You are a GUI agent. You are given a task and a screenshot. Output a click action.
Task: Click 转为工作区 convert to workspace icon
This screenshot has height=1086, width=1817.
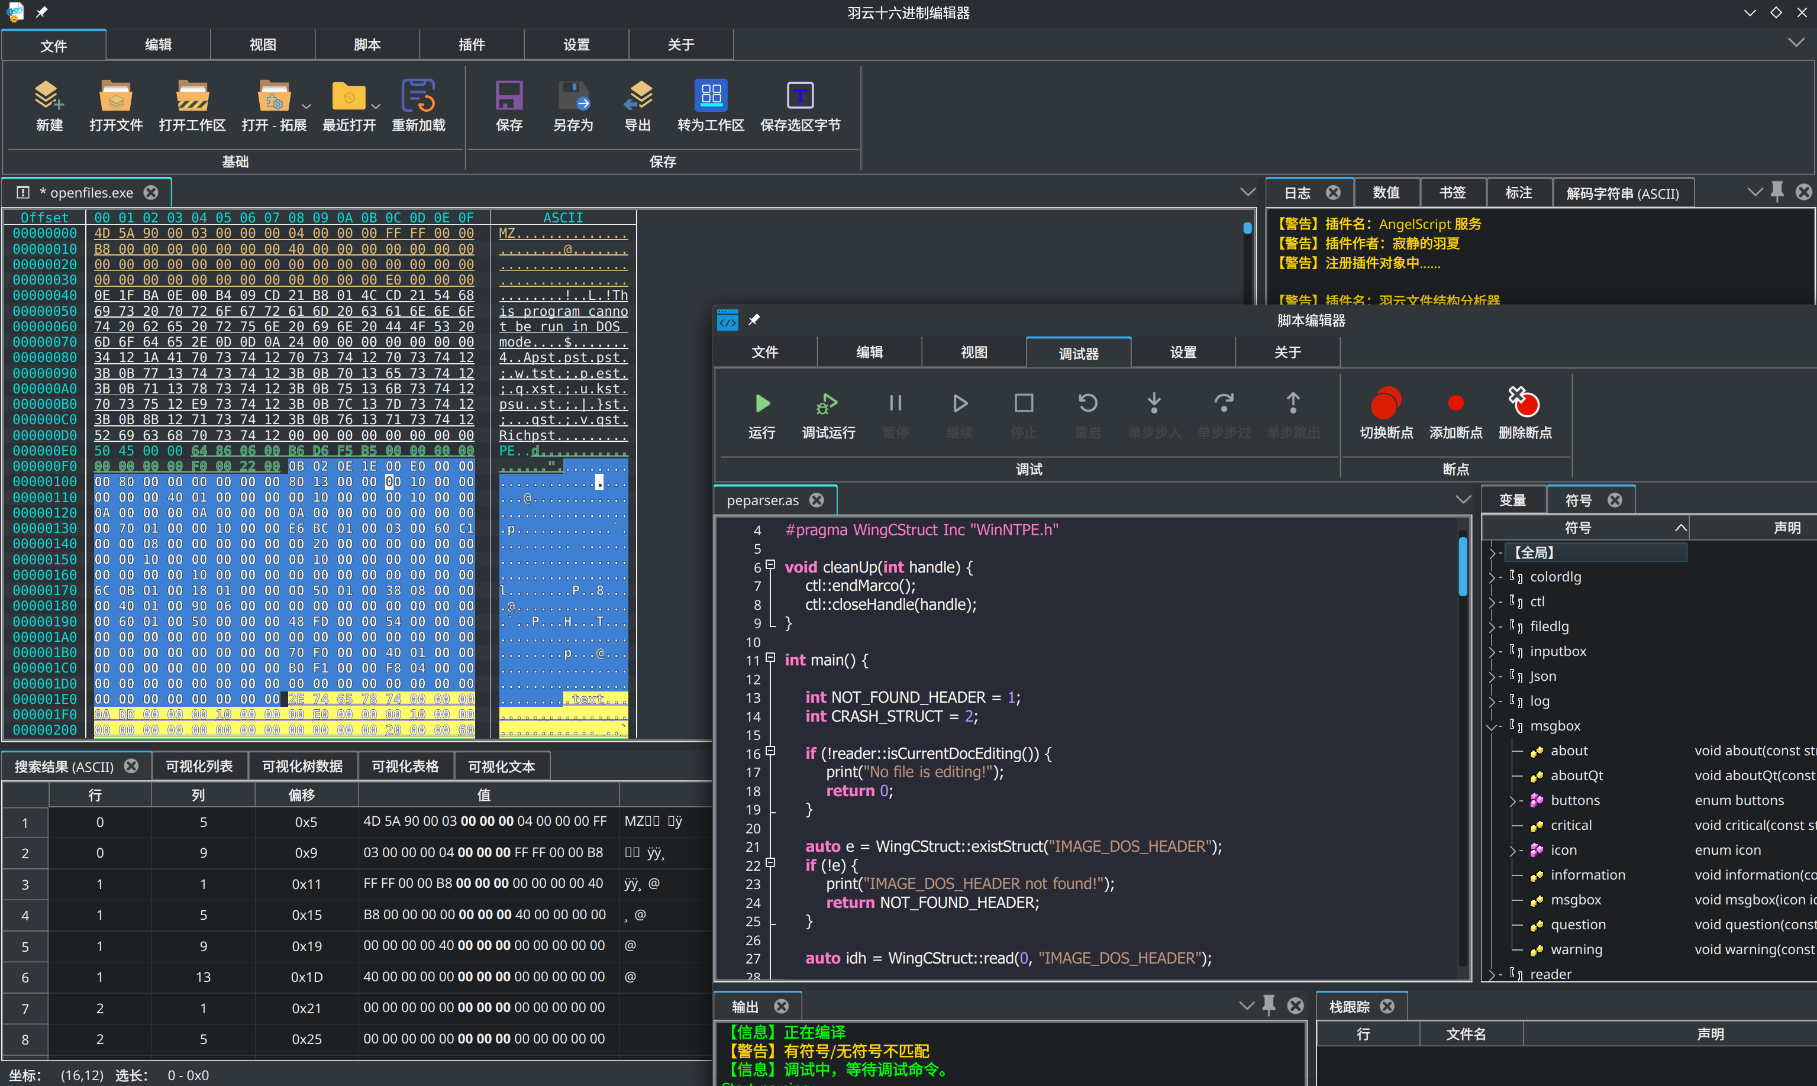(x=711, y=95)
